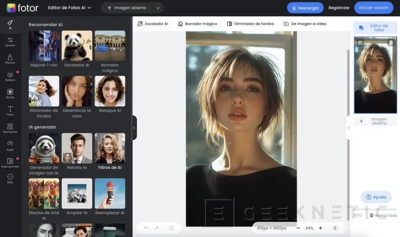Delete the image using thumbnail trash icon

[x=391, y=42]
